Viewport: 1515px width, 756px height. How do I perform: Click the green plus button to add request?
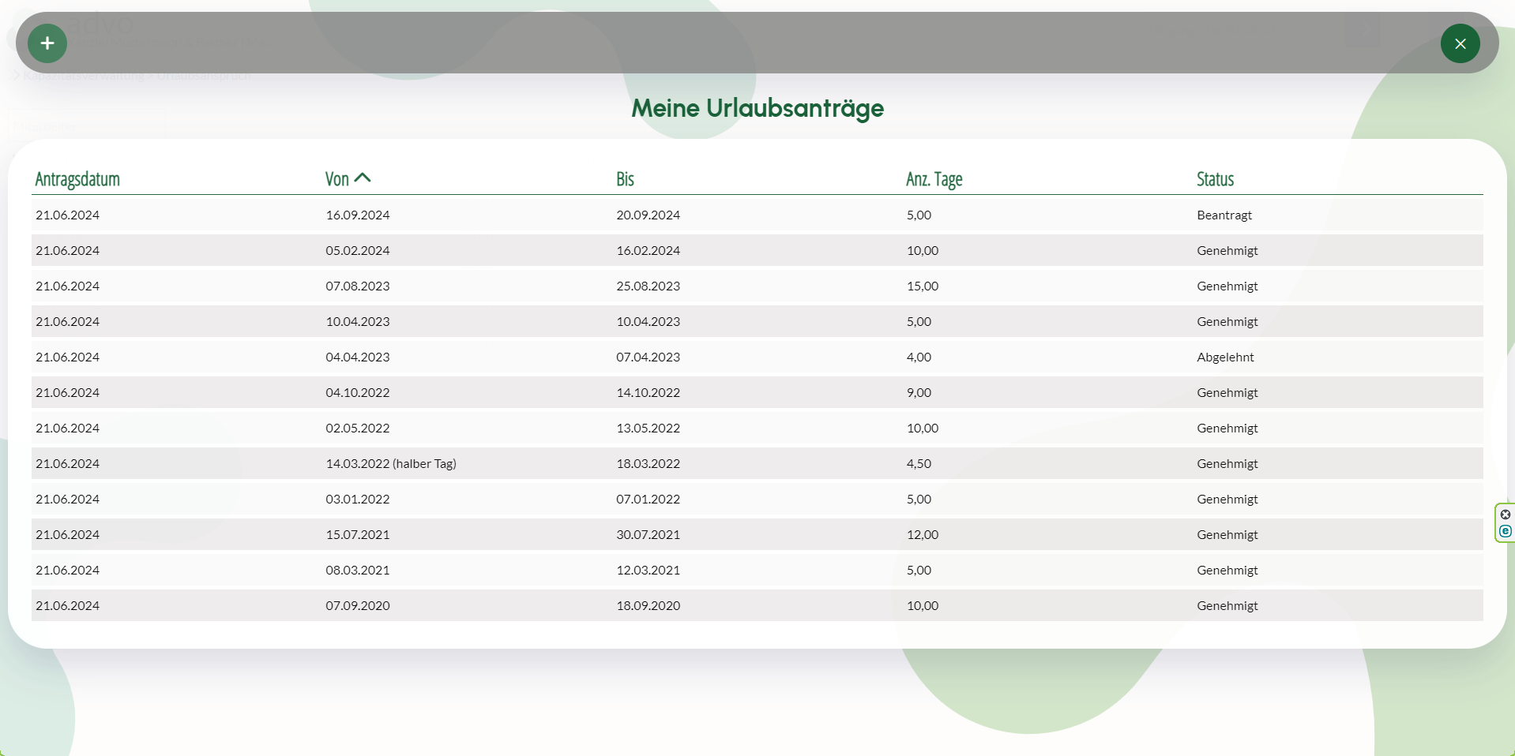(47, 43)
